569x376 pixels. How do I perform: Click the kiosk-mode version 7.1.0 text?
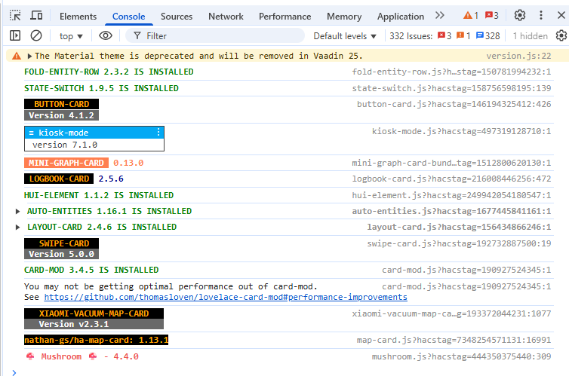tap(65, 145)
